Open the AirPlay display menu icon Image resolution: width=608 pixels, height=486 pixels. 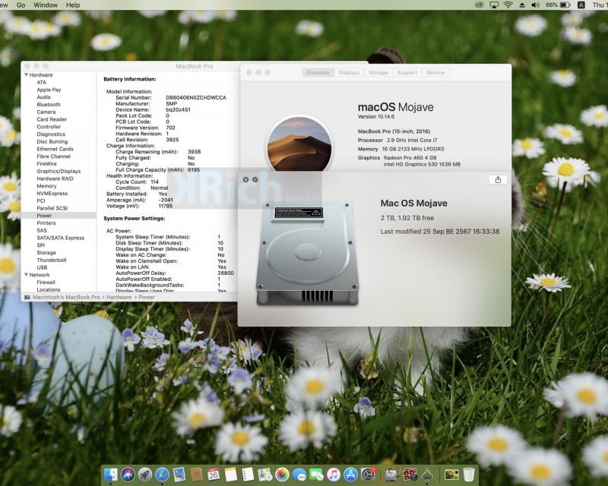[x=494, y=5]
